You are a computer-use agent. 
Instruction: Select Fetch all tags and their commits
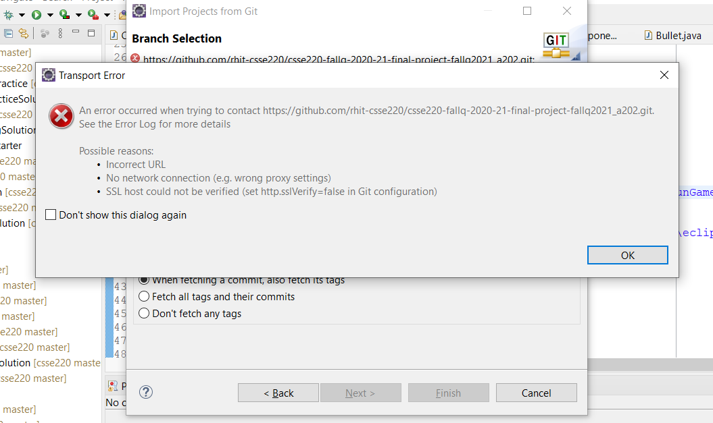pyautogui.click(x=143, y=296)
